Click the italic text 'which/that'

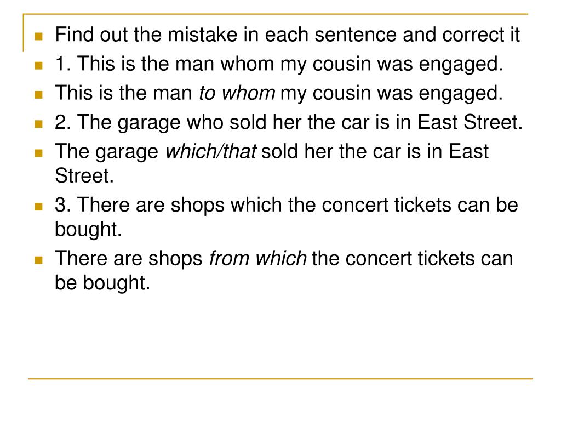(211, 151)
